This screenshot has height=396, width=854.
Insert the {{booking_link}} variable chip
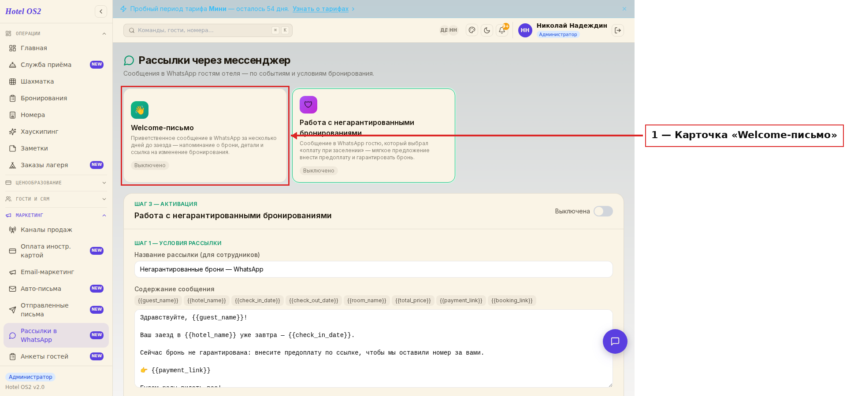512,301
